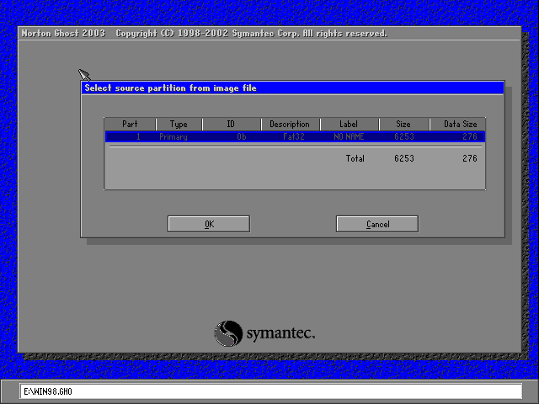This screenshot has height=404, width=539.
Task: Select the Data Size column header
Action: point(457,124)
